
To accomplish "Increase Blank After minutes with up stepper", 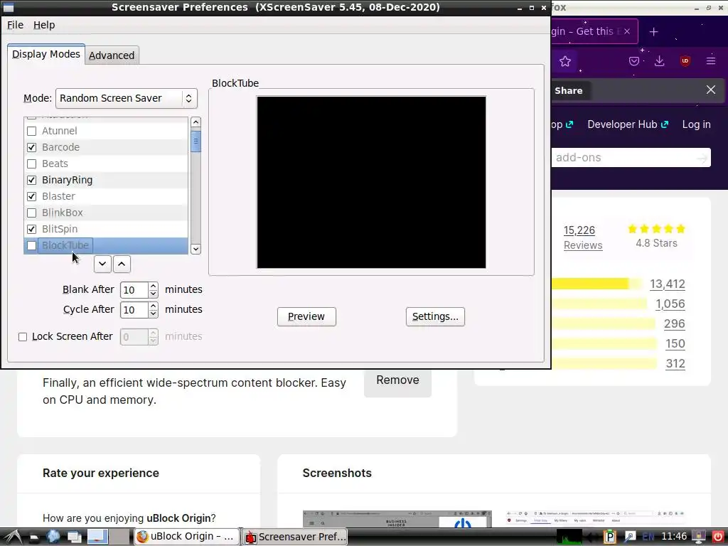I will pyautogui.click(x=154, y=286).
